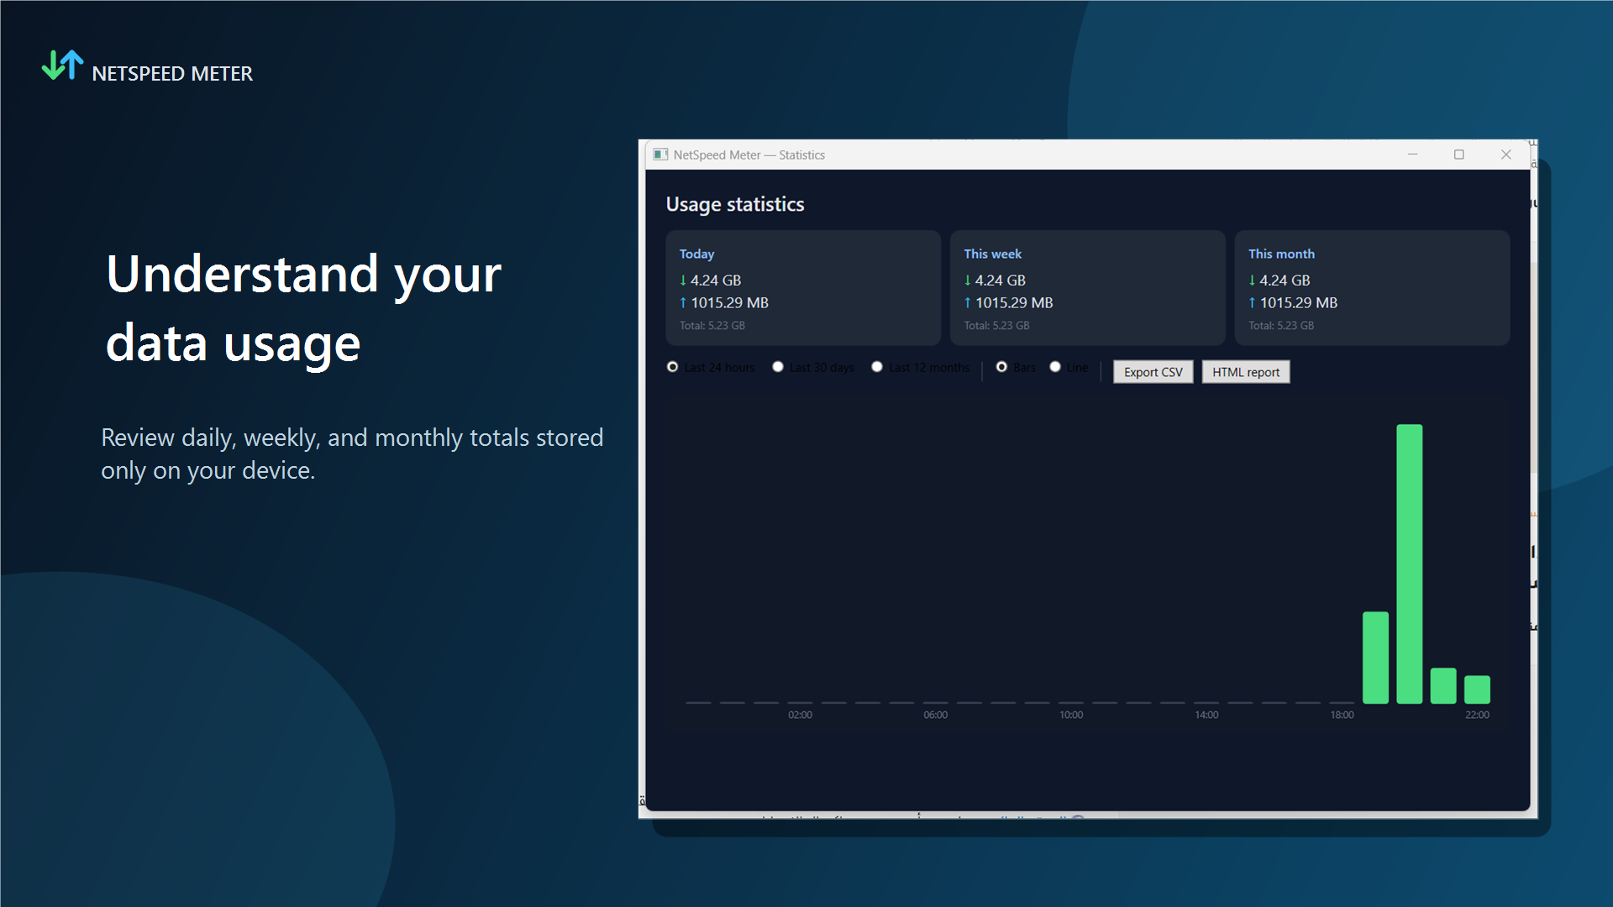The image size is (1613, 907).
Task: Click the Total: 5.23 GB text under Today
Action: 712,325
